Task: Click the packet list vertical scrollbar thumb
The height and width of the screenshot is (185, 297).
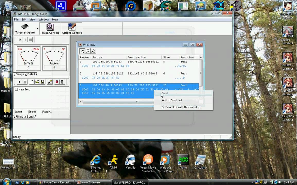Action: (201, 73)
